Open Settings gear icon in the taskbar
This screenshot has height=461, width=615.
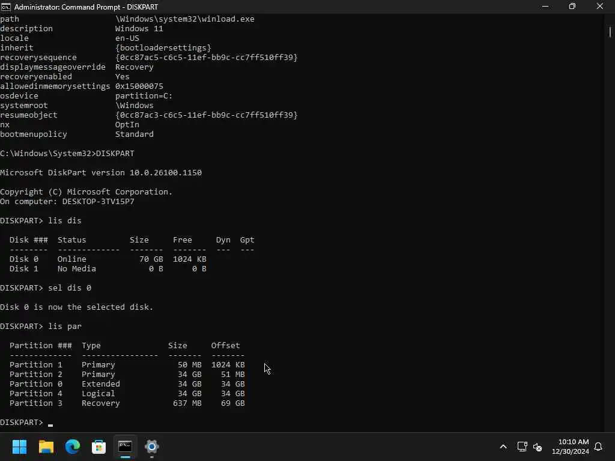[152, 447]
